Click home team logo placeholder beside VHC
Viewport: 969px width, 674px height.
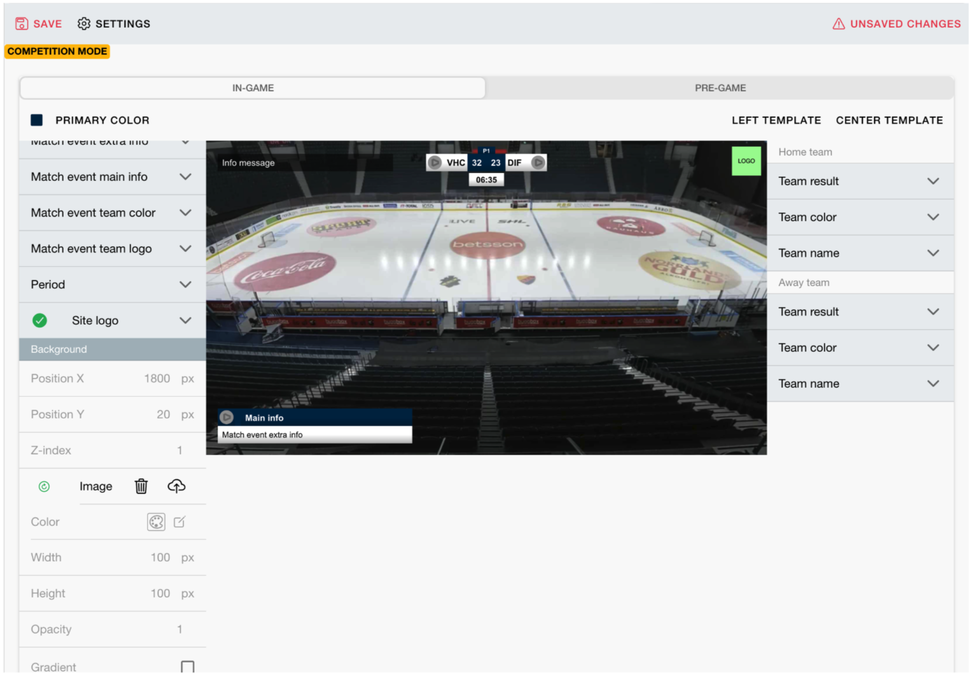pos(435,163)
